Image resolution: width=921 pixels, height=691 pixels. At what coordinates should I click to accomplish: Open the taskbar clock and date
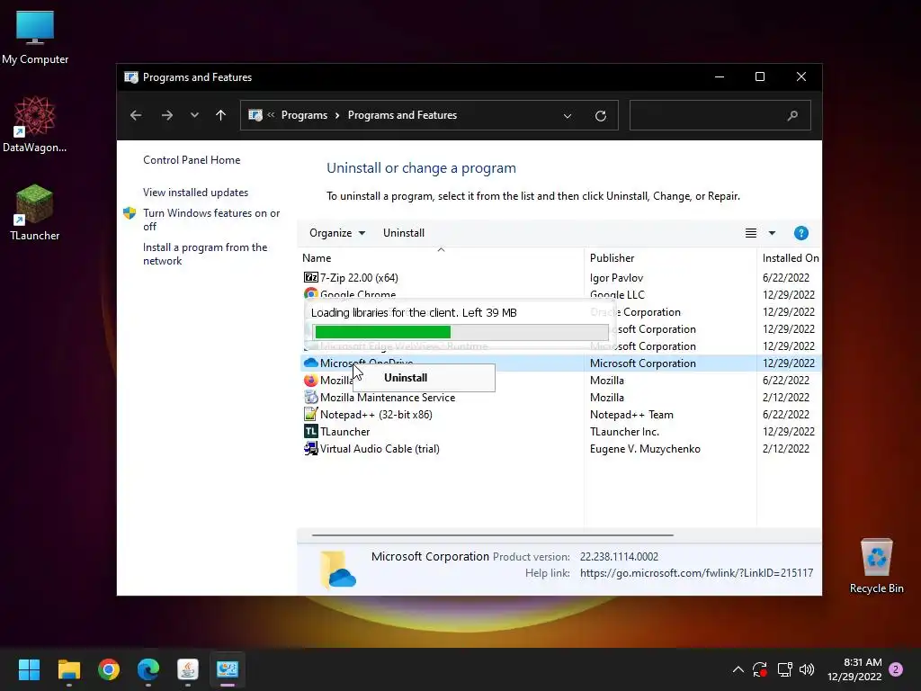(854, 669)
